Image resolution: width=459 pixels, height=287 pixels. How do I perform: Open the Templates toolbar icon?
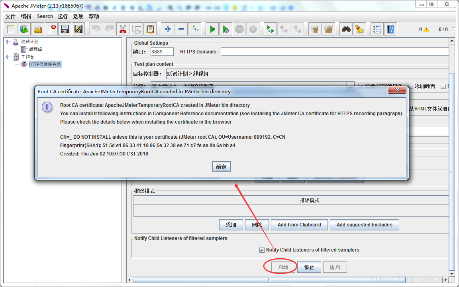point(24,29)
